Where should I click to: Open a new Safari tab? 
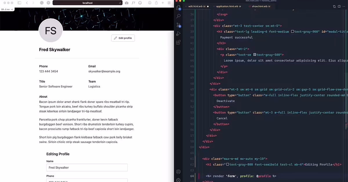pyautogui.click(x=163, y=3)
